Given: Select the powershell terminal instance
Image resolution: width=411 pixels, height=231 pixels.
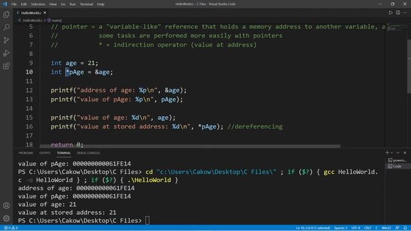Looking at the screenshot, I should [x=398, y=160].
